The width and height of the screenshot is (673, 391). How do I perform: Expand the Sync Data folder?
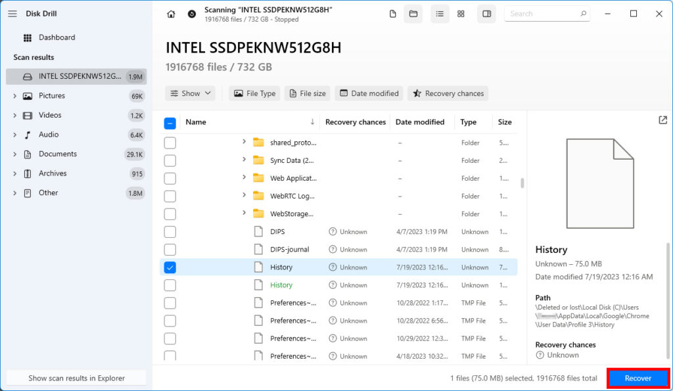(244, 160)
